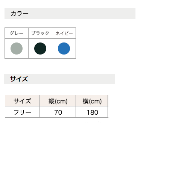Image resolution: width=188 pixels, height=188 pixels.
Task: Click empty space right of サイズ text in header bar
Action: pos(71,79)
